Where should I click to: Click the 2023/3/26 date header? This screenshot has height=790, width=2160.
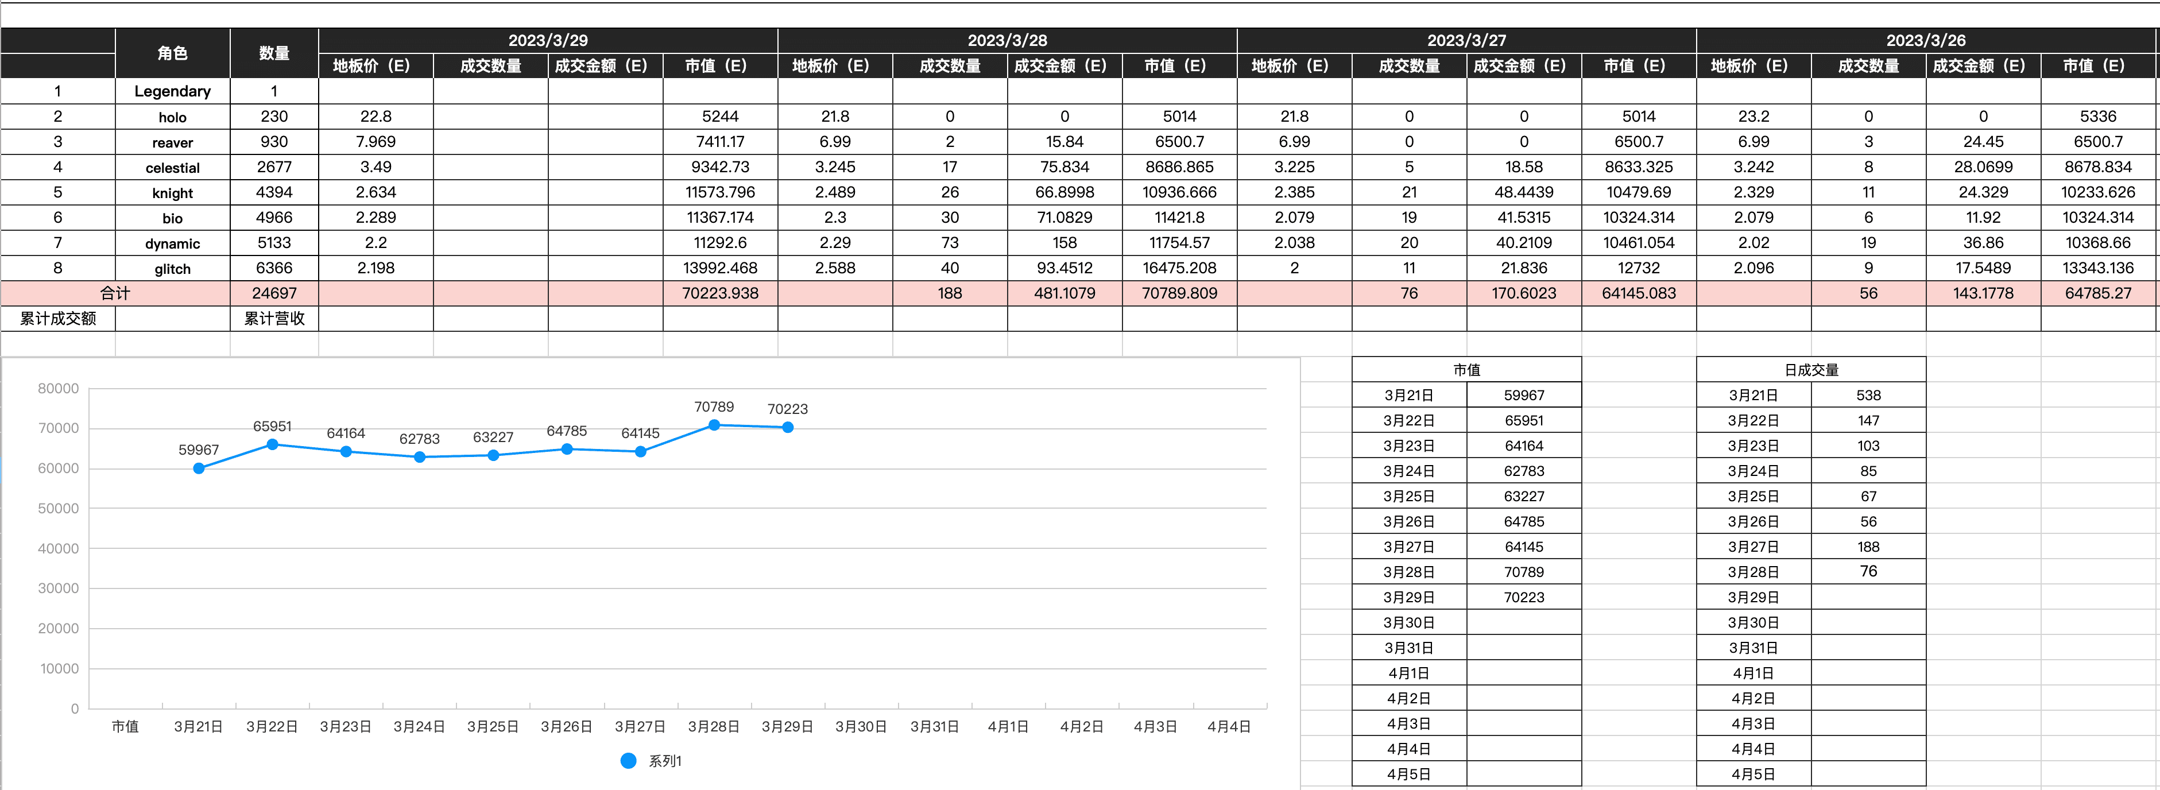point(1926,40)
